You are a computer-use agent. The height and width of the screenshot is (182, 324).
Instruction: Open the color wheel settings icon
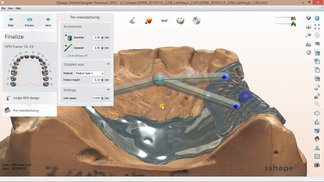(308, 53)
